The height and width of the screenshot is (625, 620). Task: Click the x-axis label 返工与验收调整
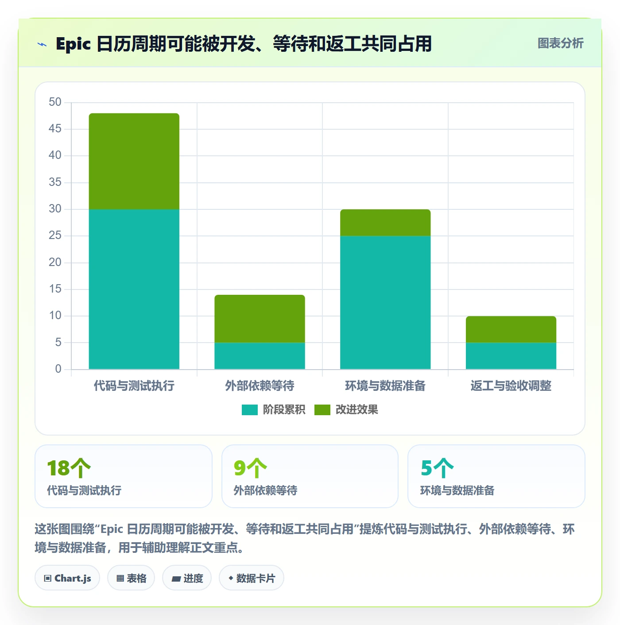tap(511, 386)
